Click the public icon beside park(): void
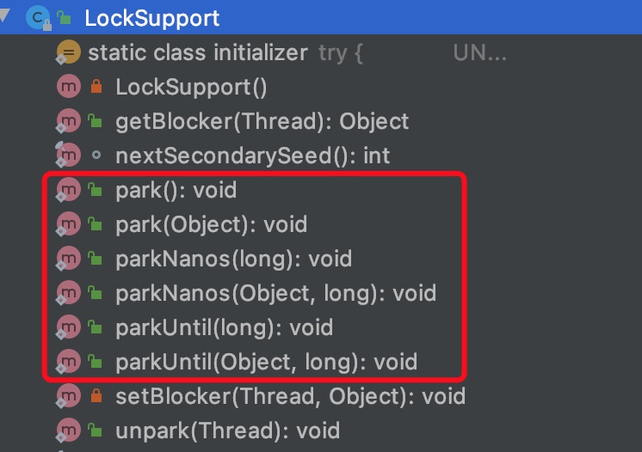The width and height of the screenshot is (642, 452). [96, 190]
